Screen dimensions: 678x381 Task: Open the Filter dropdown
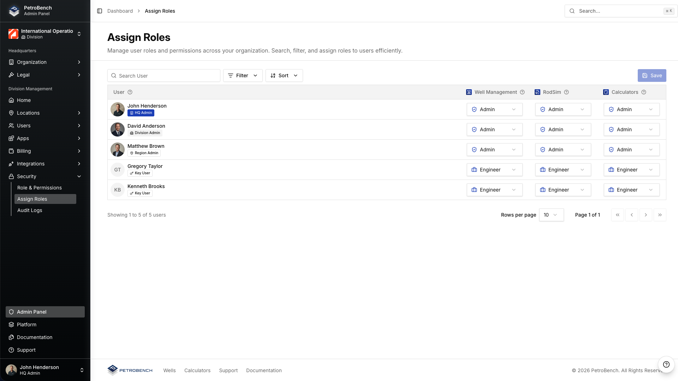point(243,75)
